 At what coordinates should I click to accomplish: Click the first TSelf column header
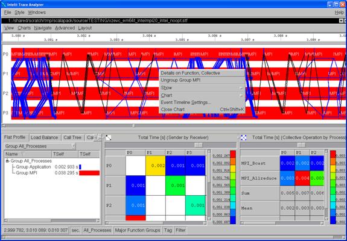pyautogui.click(x=65, y=154)
